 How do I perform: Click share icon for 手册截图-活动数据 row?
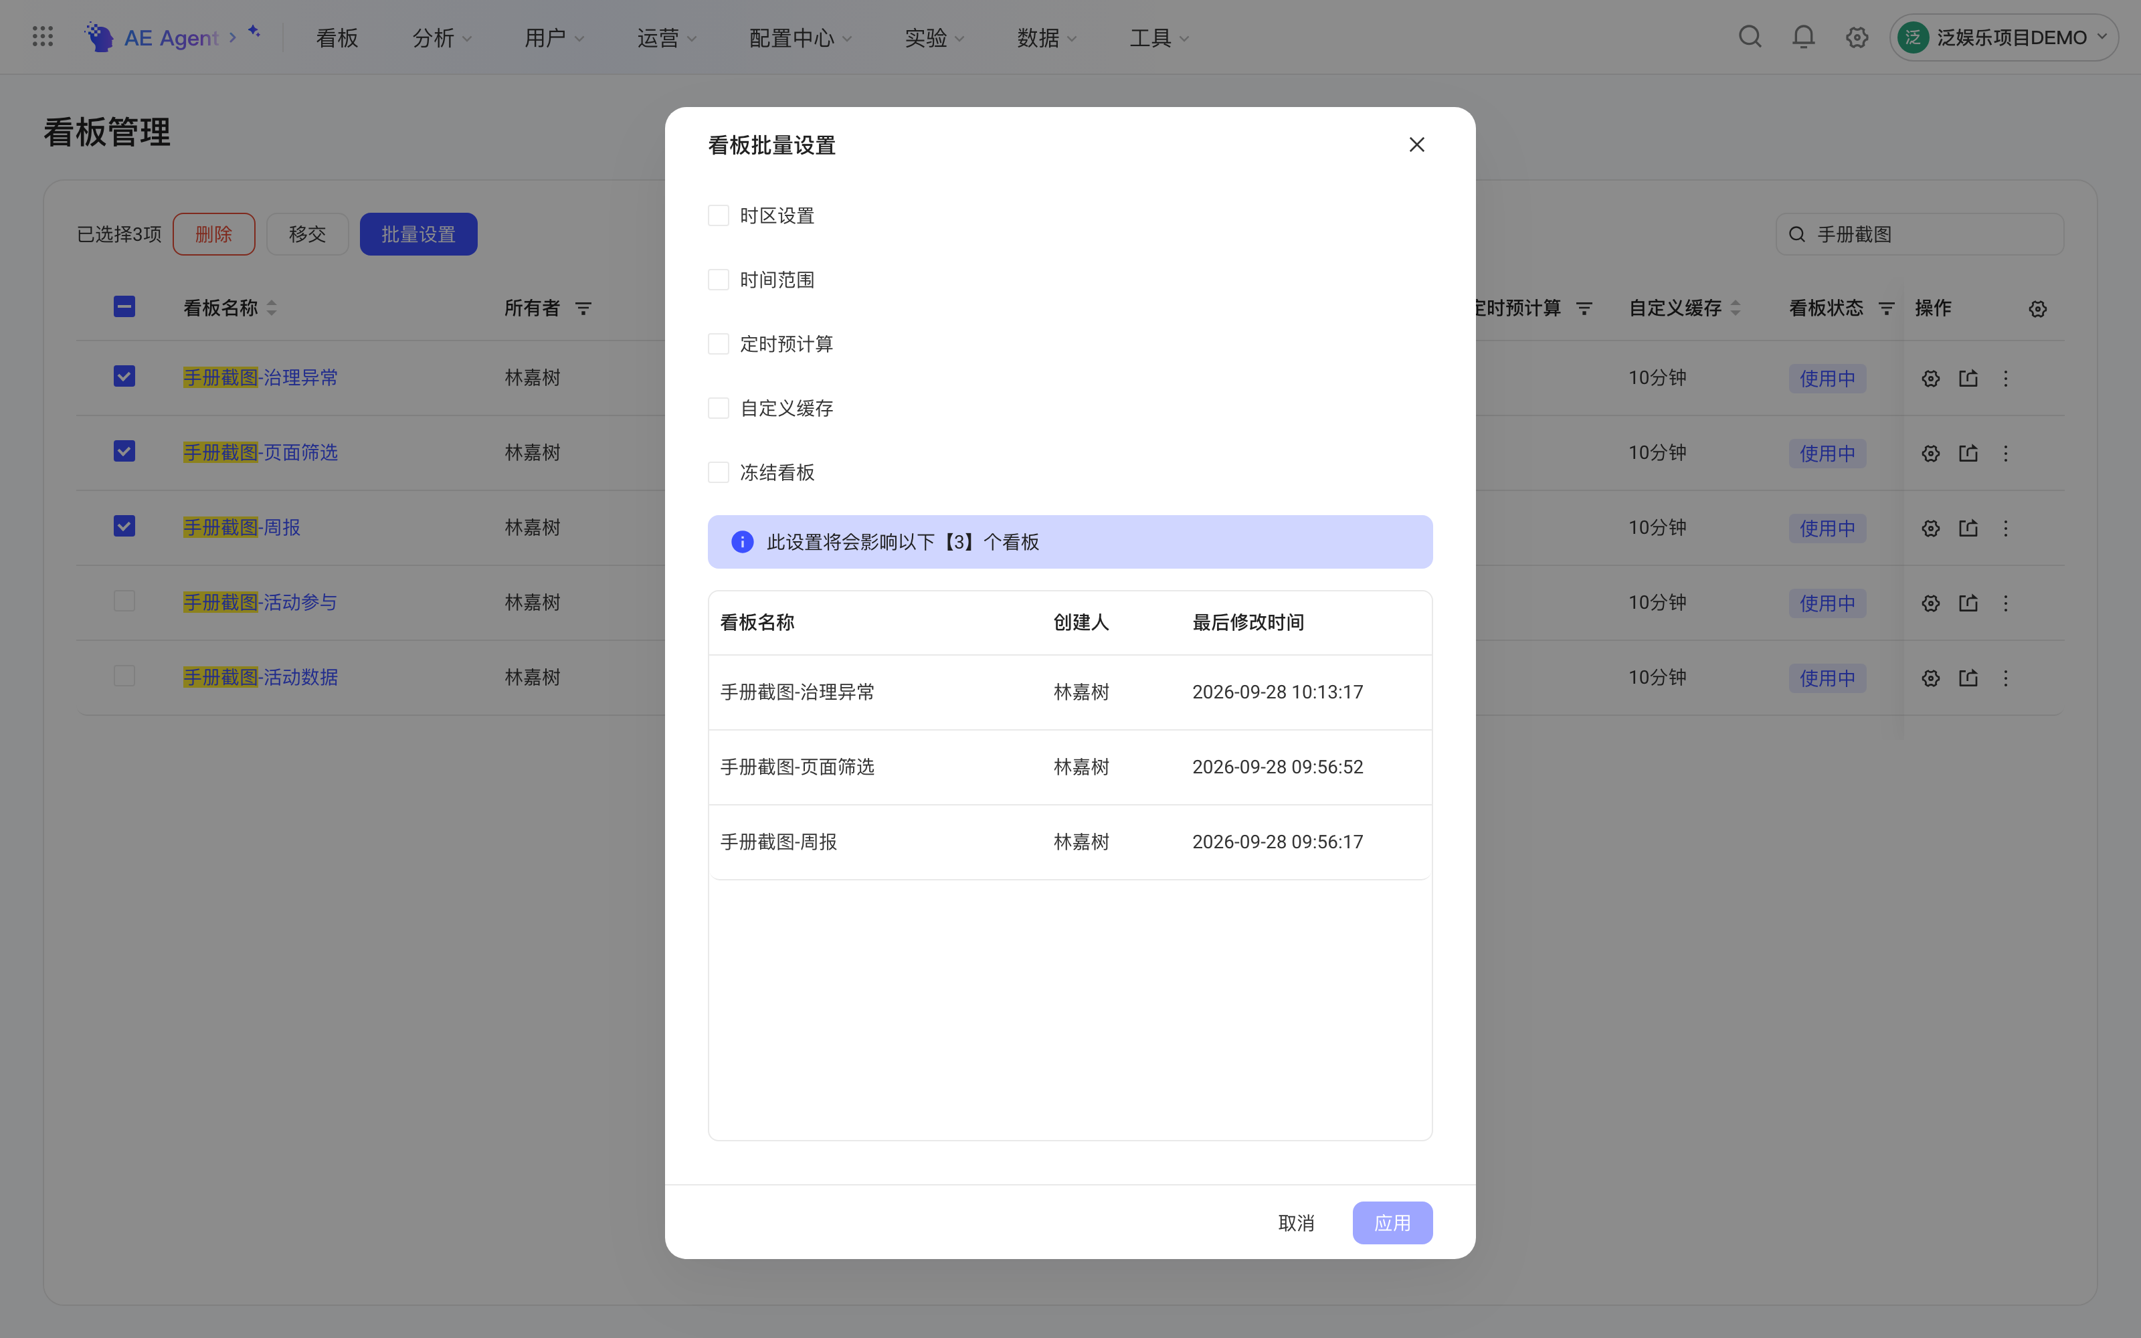[x=1968, y=678]
